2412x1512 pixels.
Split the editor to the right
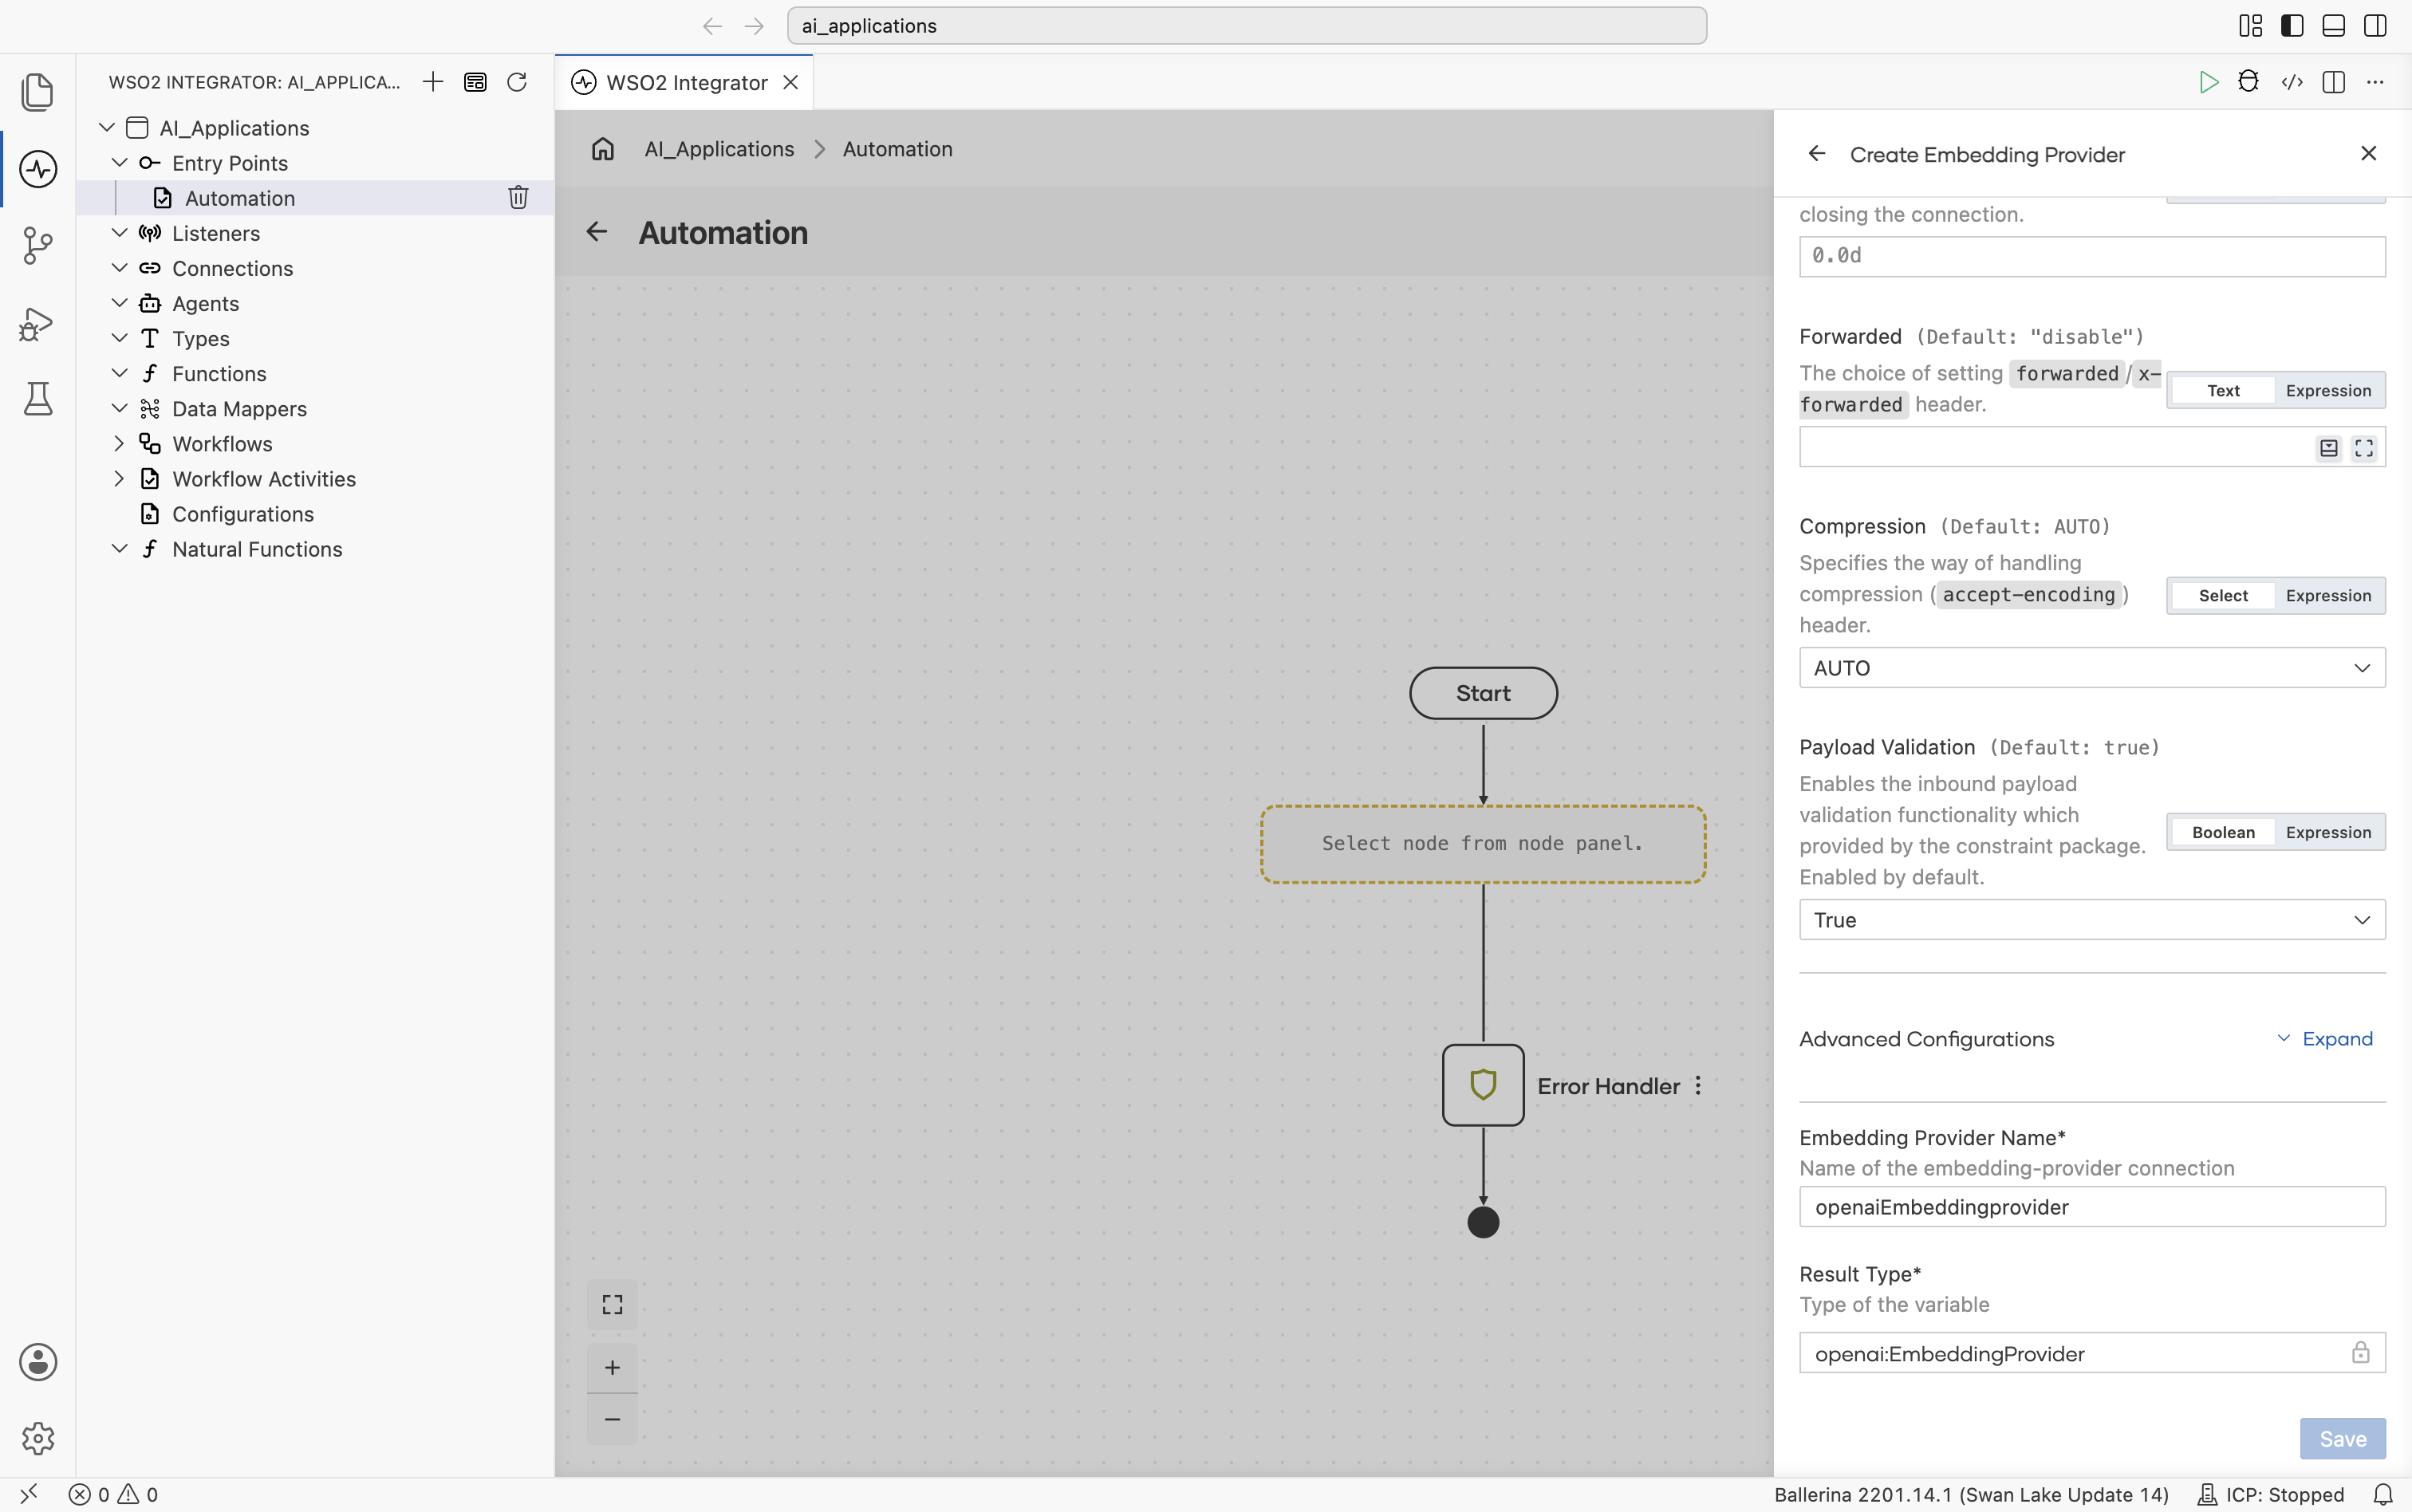tap(2333, 82)
